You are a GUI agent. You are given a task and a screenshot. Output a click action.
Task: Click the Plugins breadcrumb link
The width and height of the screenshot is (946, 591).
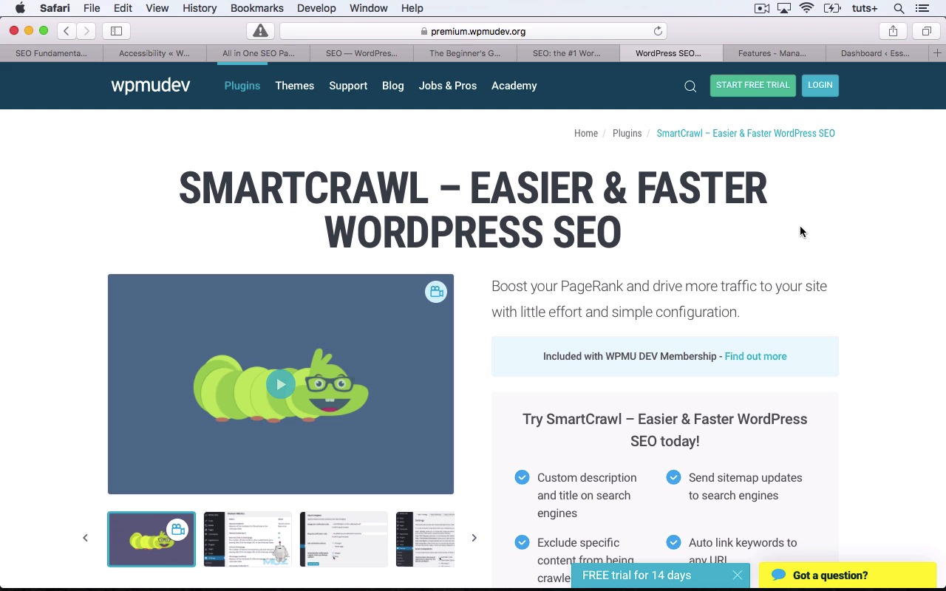(627, 134)
